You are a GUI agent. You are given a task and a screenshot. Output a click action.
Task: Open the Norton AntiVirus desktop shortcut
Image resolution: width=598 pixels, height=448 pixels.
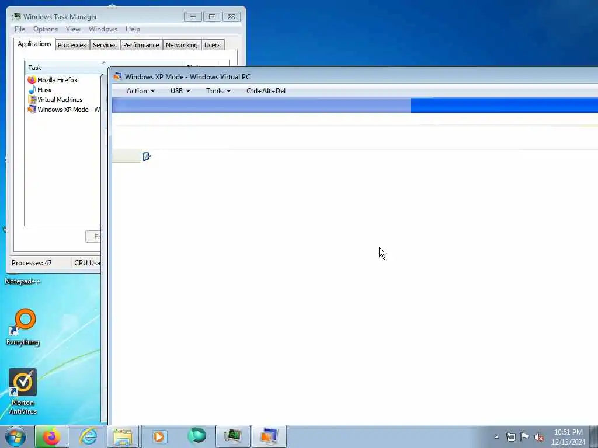(x=23, y=391)
